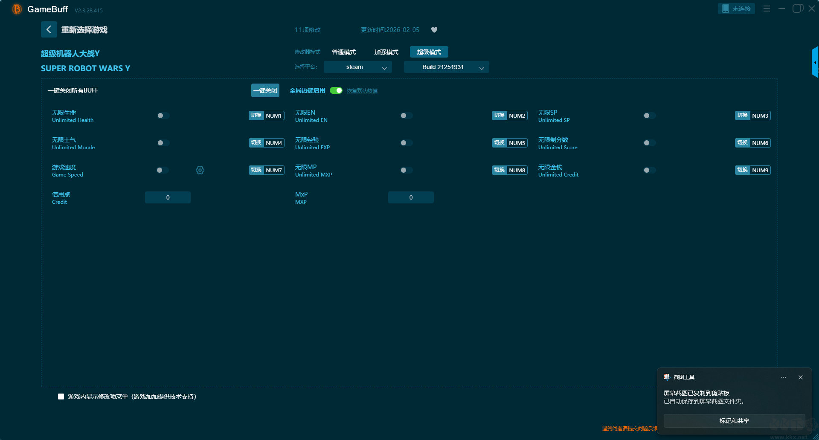Click the NUM8 hotkey box
Image resolution: width=819 pixels, height=440 pixels.
click(517, 170)
